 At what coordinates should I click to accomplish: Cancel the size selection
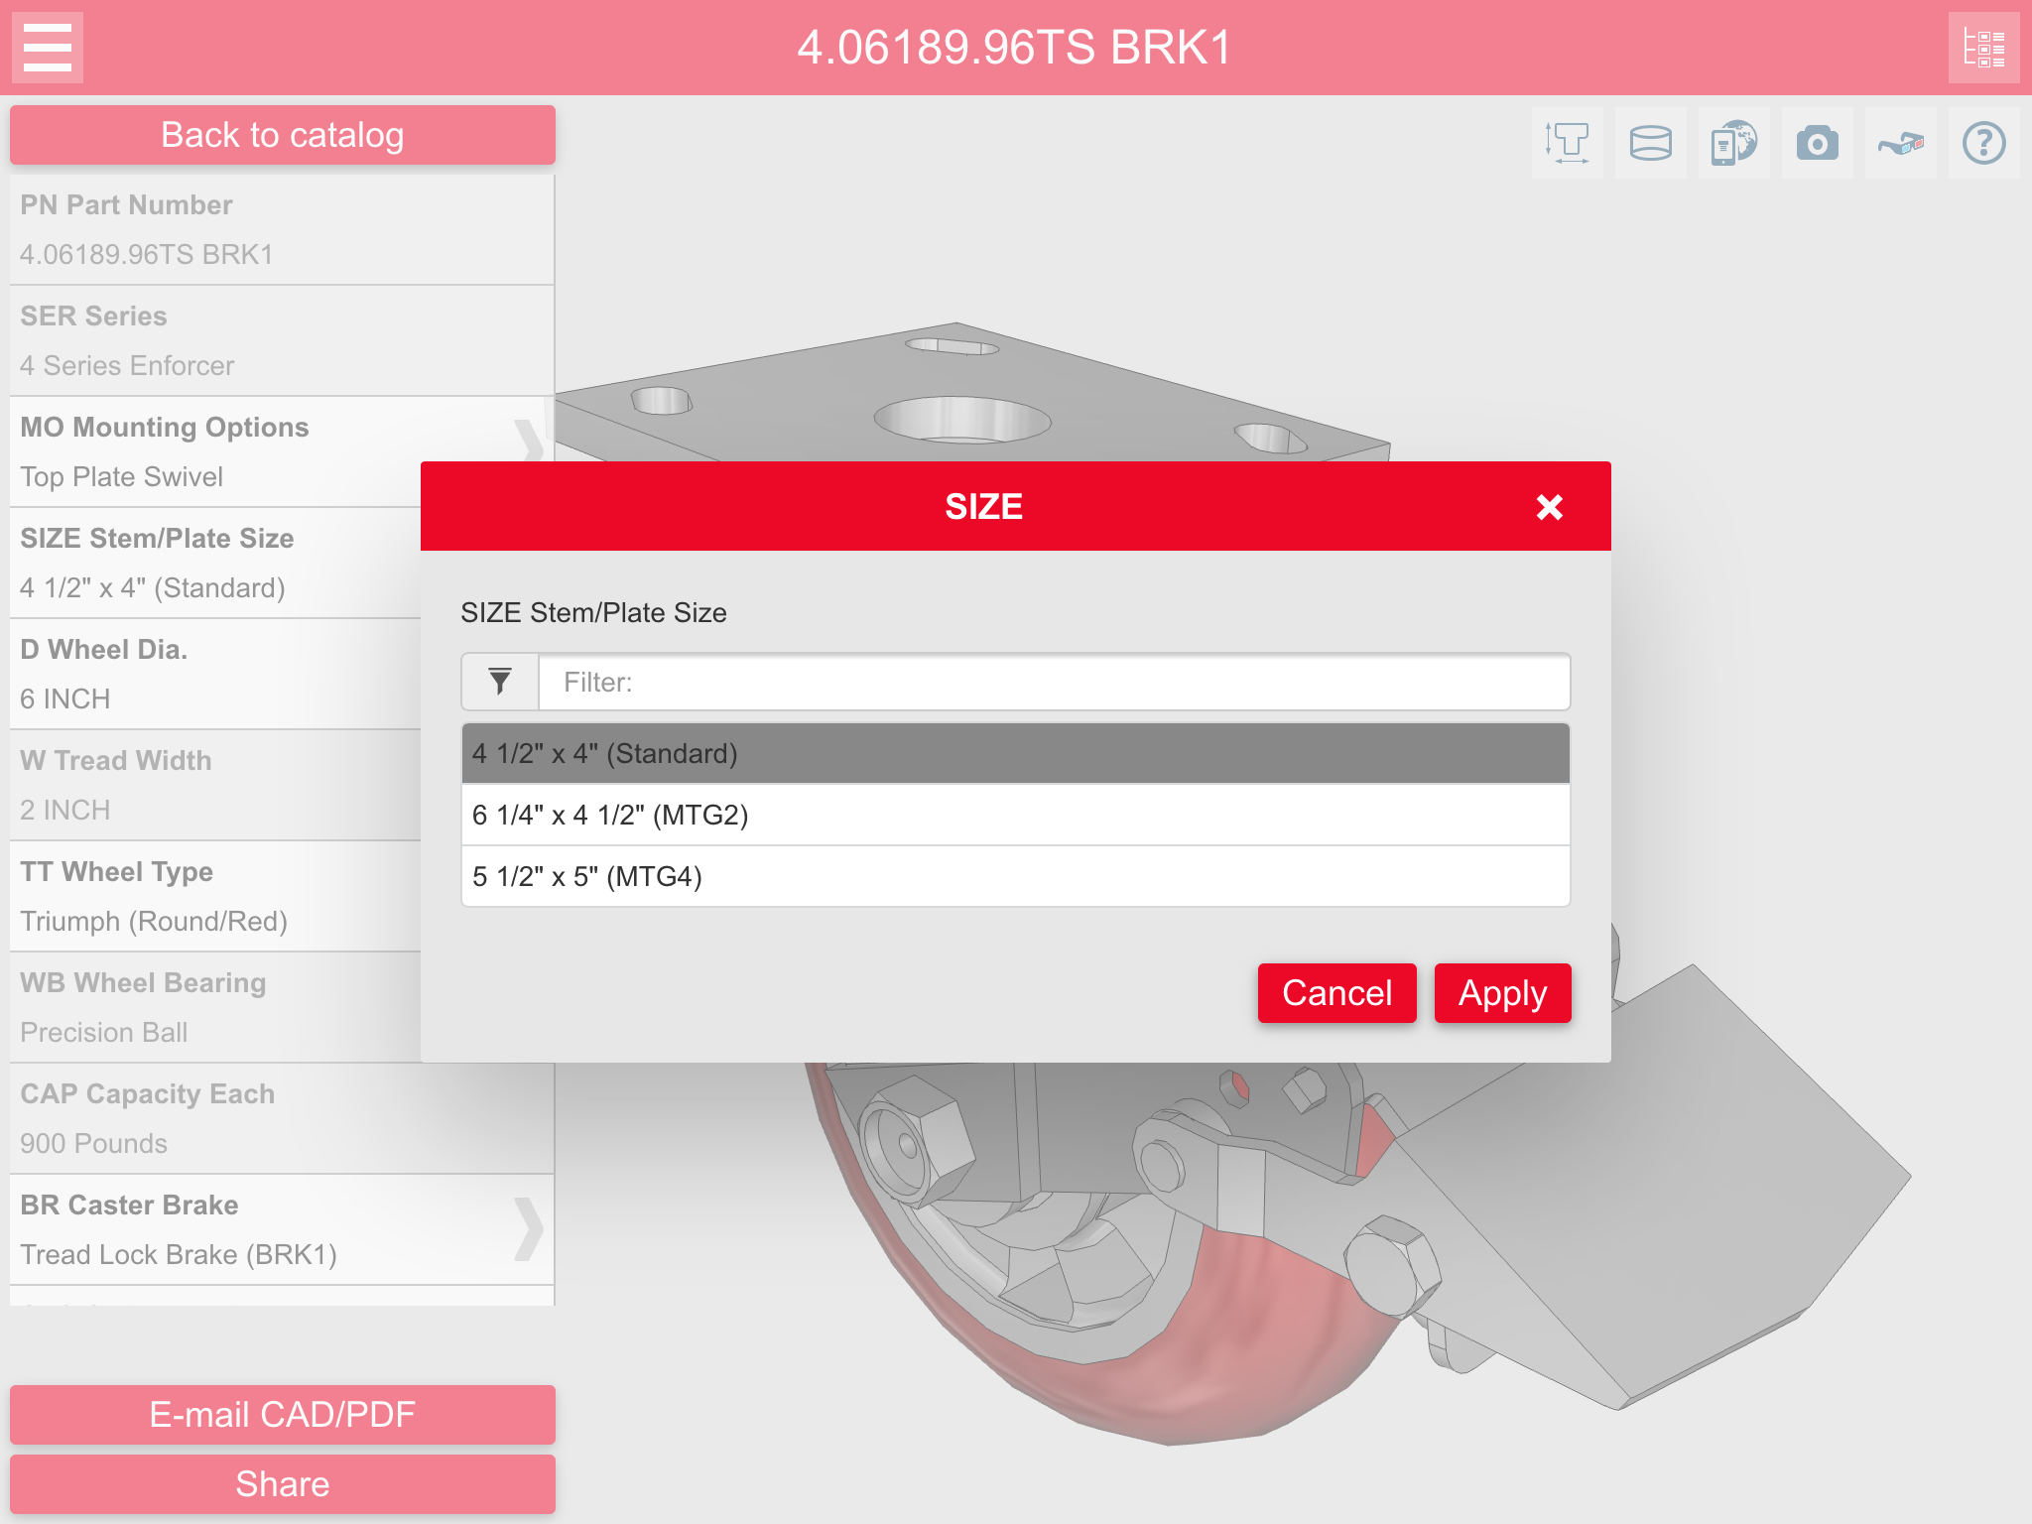click(1337, 993)
